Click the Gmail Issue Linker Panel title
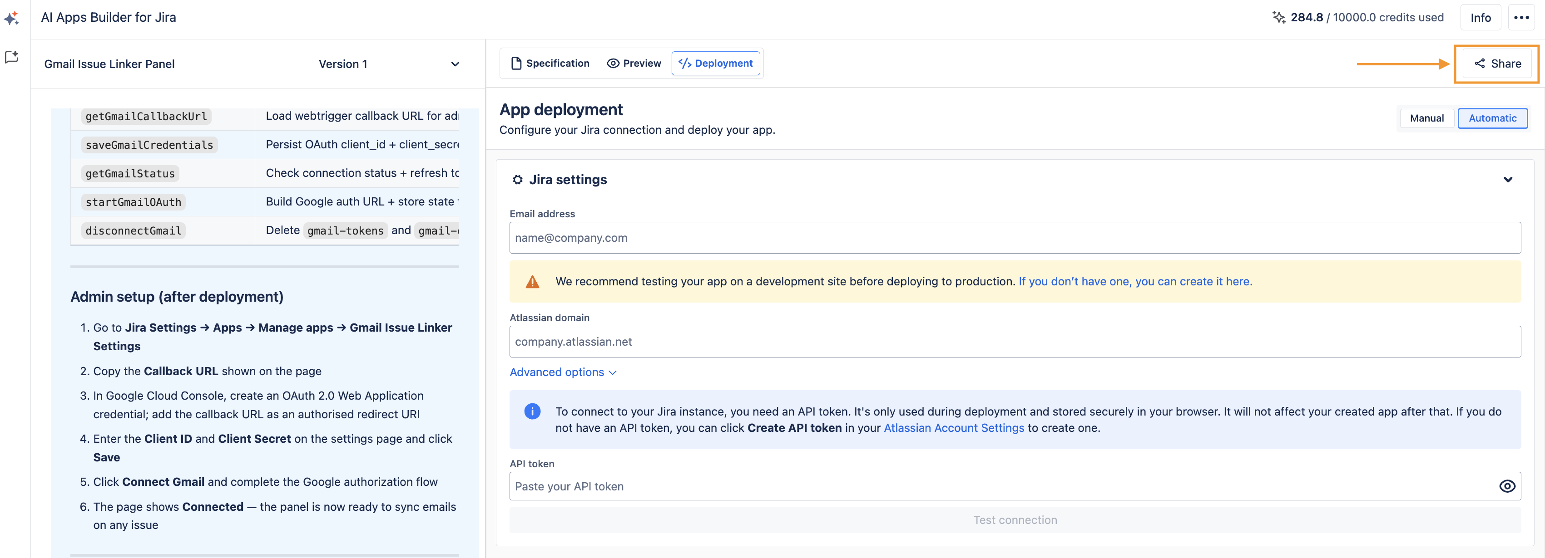Viewport: 1545px width, 558px height. (109, 64)
